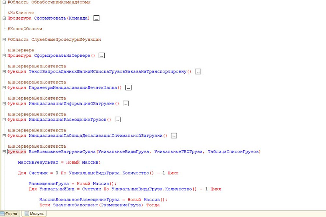
Task: Click the МассивРезультат variable assignment line
Action: click(59, 162)
